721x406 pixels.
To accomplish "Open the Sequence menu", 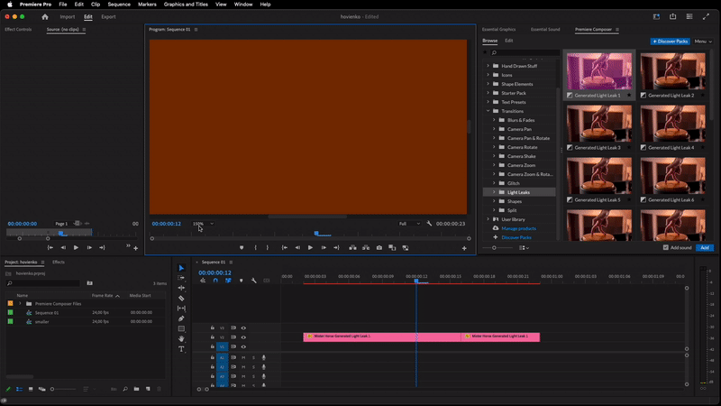I will [119, 5].
